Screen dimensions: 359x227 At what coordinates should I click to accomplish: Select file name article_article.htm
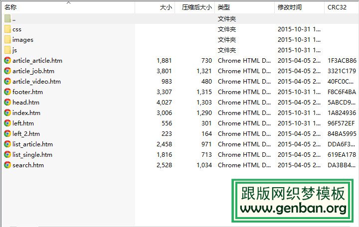pos(37,61)
